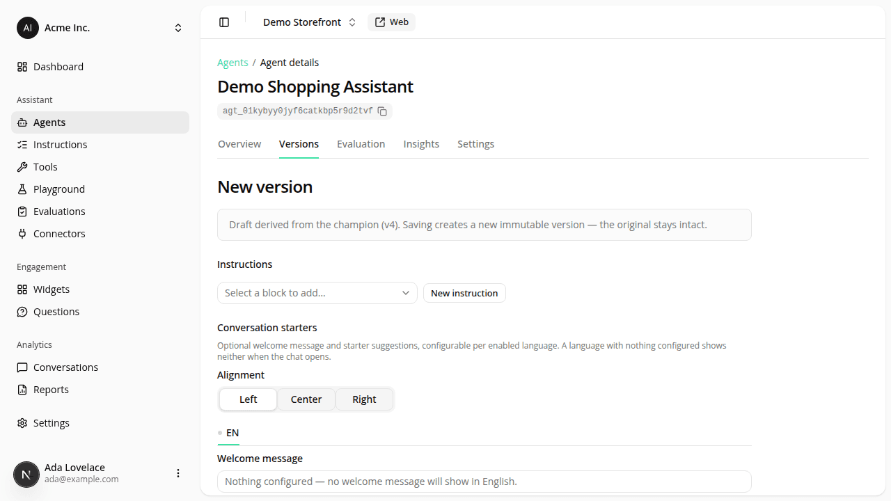Select the Versions tab

pyautogui.click(x=299, y=144)
